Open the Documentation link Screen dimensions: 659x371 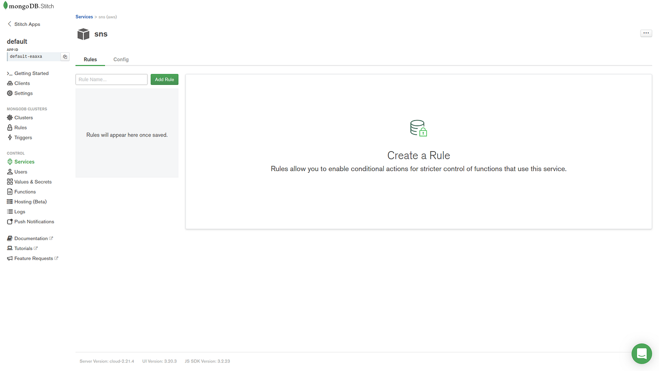[x=30, y=238]
